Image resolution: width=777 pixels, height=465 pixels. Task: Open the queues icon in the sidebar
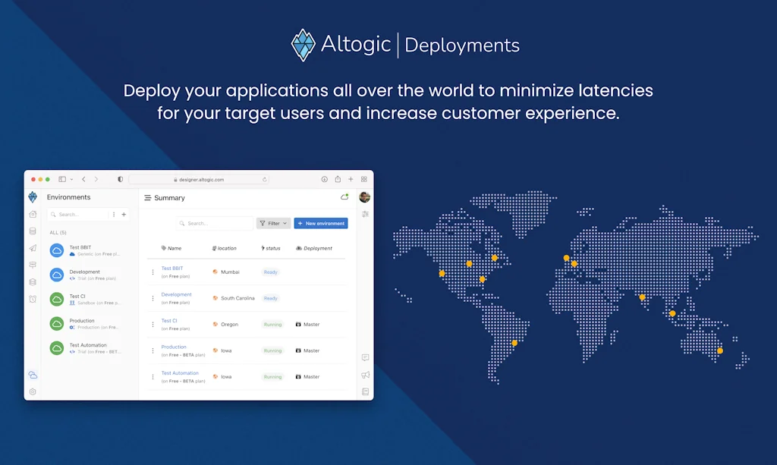pos(32,264)
